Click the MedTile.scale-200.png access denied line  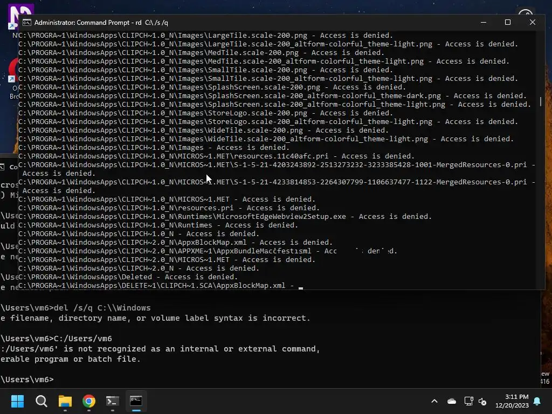(x=202, y=52)
